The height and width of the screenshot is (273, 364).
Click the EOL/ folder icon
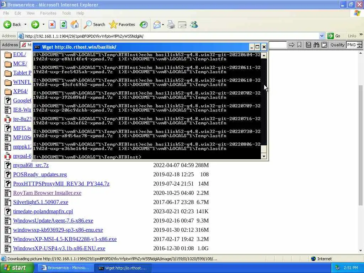(x=8, y=54)
